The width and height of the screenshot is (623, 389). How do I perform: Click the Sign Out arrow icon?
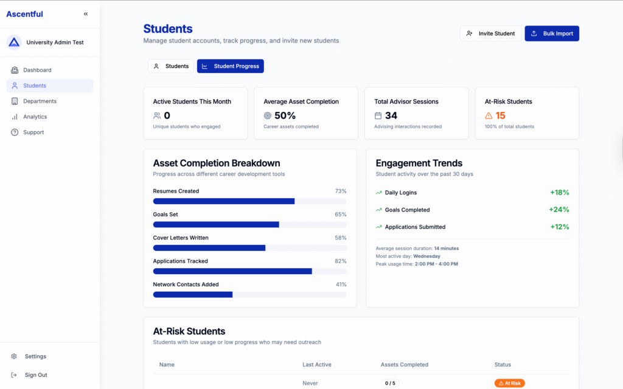click(15, 375)
